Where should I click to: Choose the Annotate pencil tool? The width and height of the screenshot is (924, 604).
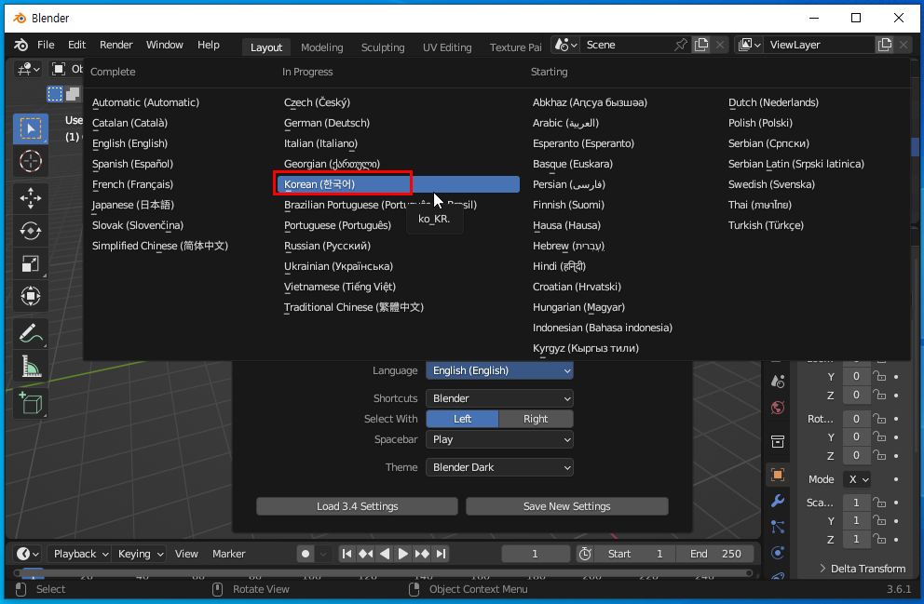coord(31,333)
